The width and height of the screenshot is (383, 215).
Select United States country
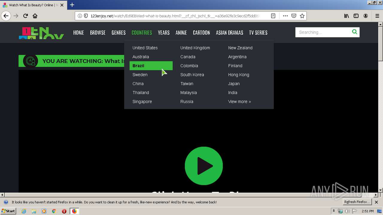coord(145,48)
